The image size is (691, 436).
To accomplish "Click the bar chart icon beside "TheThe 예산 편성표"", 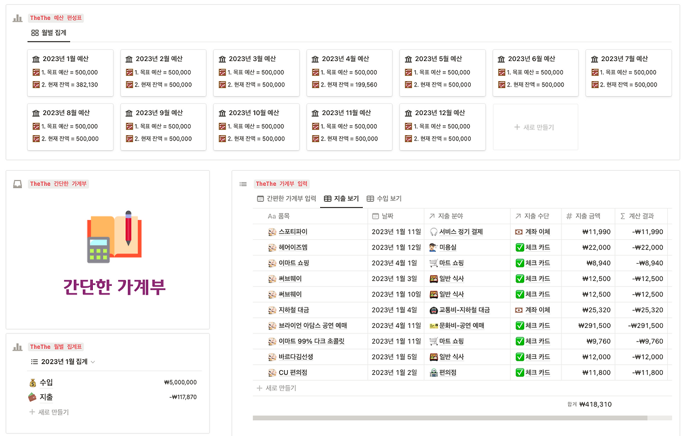I will click(17, 17).
